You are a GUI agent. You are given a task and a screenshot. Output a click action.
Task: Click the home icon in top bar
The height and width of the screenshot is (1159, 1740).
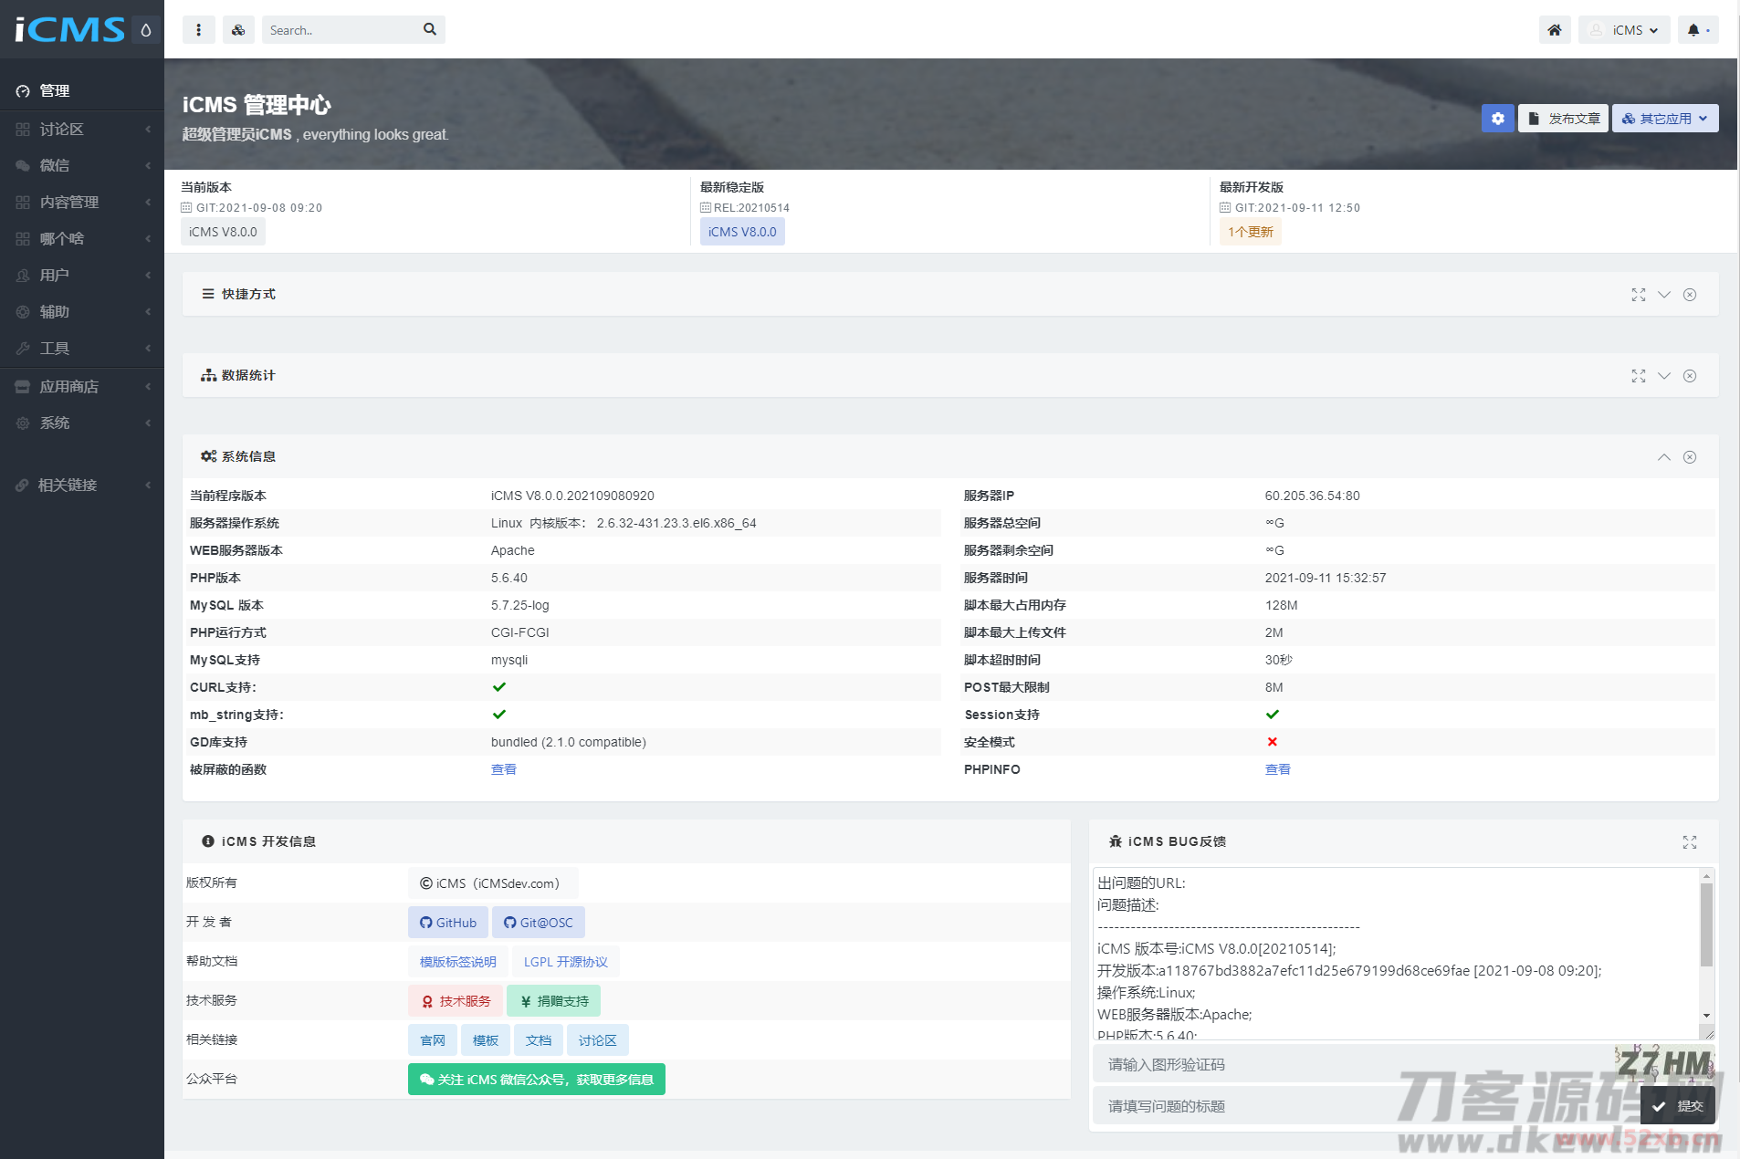pyautogui.click(x=1554, y=30)
